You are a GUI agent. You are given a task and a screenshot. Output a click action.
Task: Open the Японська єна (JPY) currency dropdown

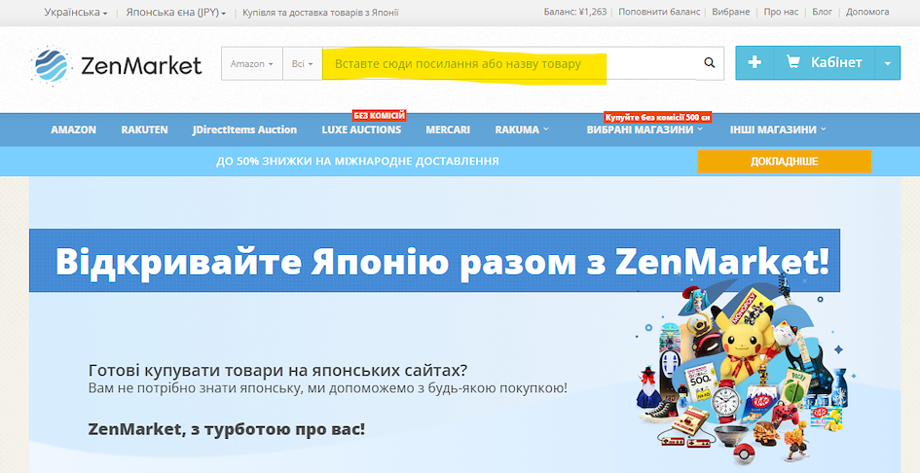point(175,12)
